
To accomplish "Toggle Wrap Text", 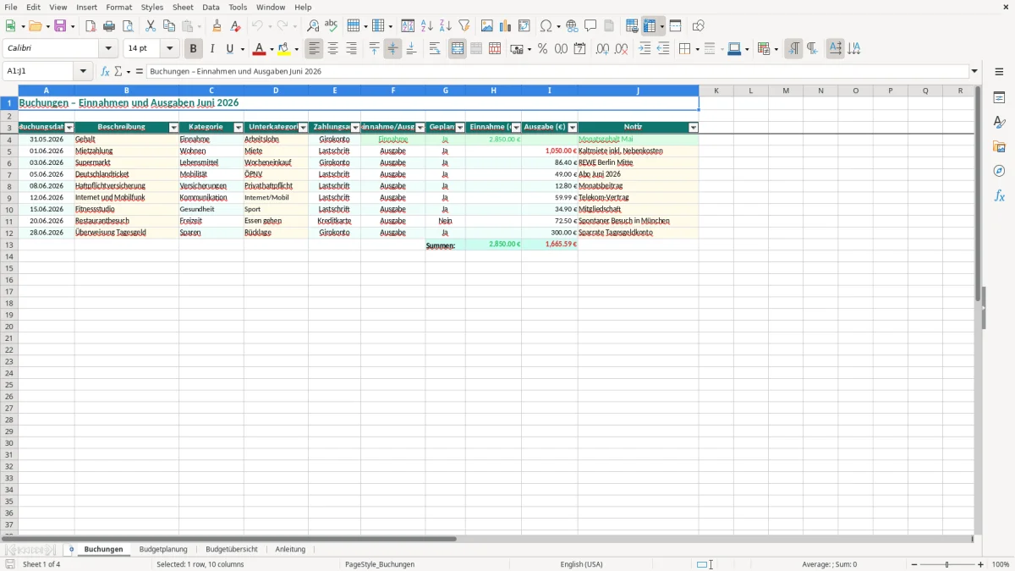I will pyautogui.click(x=435, y=49).
